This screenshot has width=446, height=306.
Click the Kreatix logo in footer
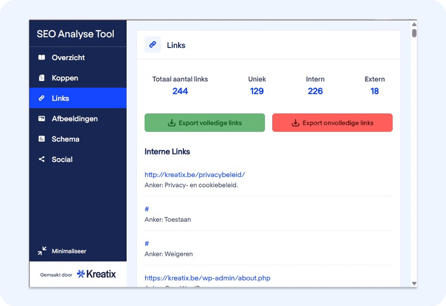click(x=96, y=274)
